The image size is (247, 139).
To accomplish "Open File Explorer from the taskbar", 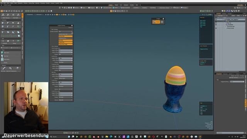I will [x=107, y=137].
